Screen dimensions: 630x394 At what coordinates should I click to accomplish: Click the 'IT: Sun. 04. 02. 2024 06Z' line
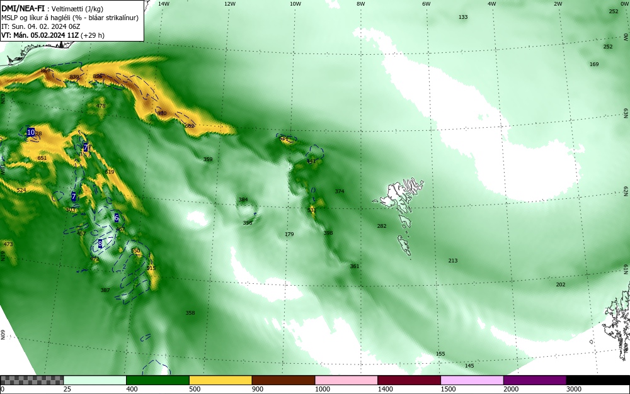click(41, 26)
